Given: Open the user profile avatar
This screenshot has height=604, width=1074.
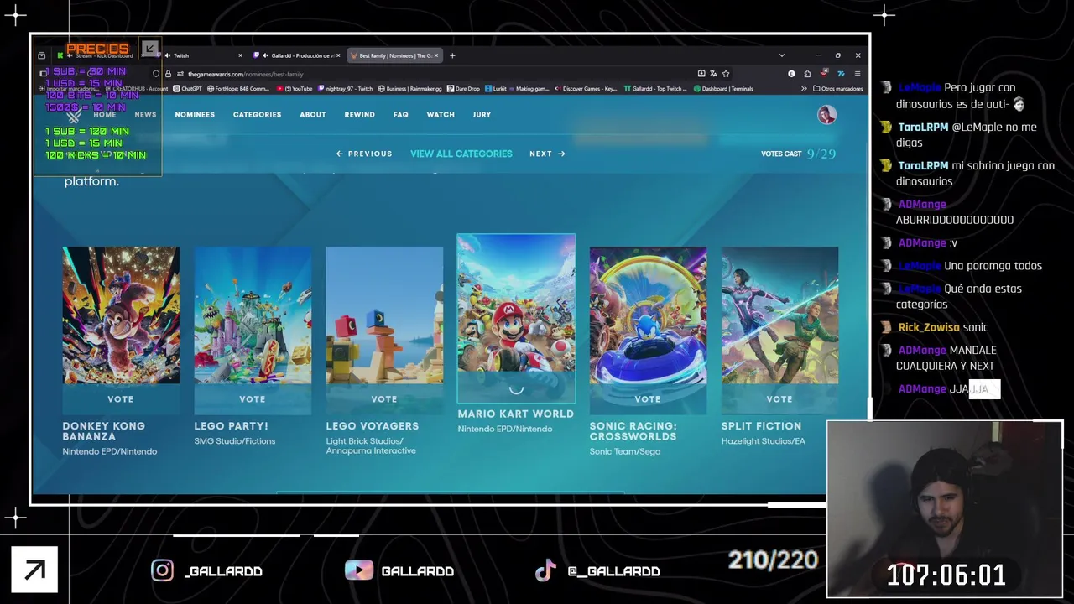Looking at the screenshot, I should tap(827, 115).
